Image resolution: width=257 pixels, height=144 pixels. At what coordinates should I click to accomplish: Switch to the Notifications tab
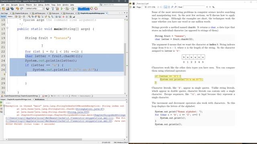coord(39,100)
